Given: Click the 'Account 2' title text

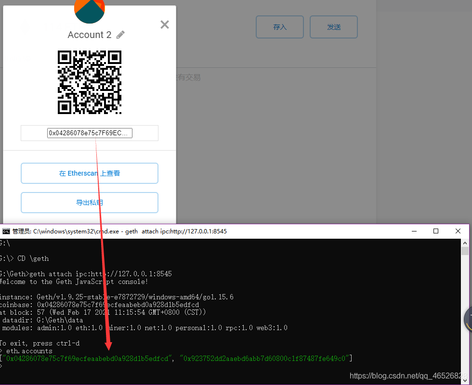Looking at the screenshot, I should 90,35.
